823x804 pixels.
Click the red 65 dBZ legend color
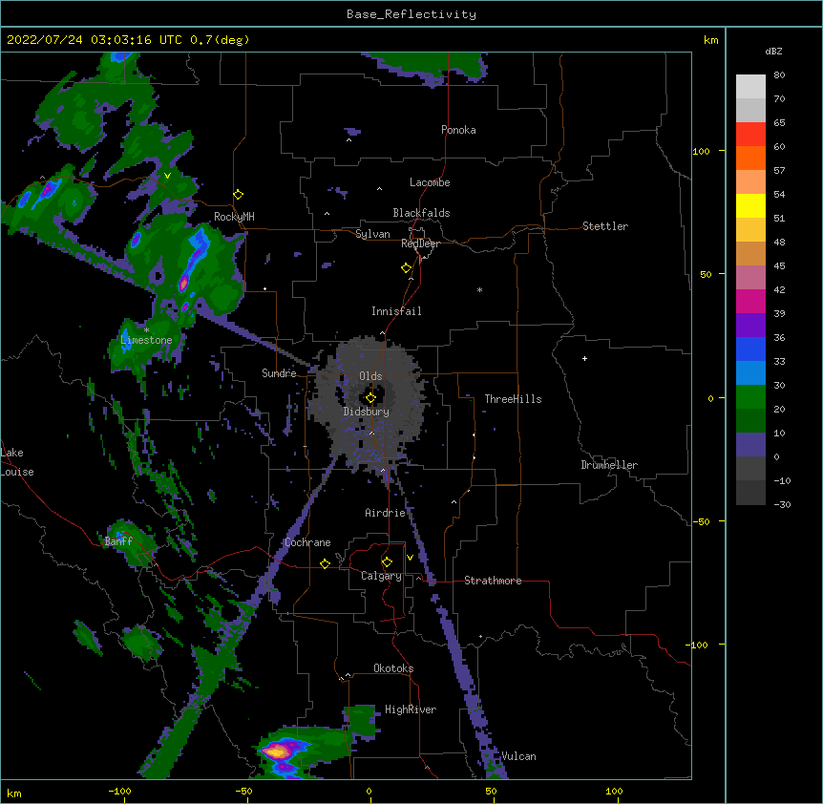(750, 134)
